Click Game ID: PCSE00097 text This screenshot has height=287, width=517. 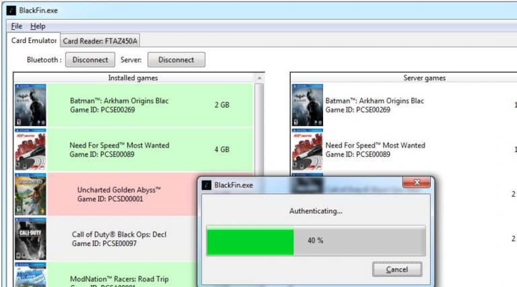click(104, 243)
